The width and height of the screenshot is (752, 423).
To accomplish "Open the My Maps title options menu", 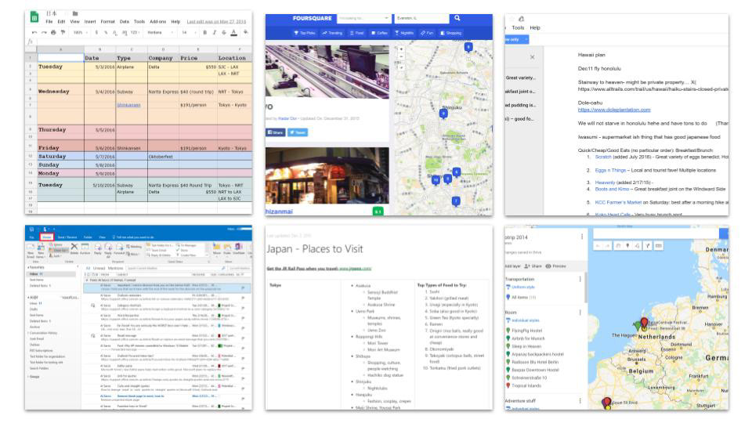I will pos(582,237).
